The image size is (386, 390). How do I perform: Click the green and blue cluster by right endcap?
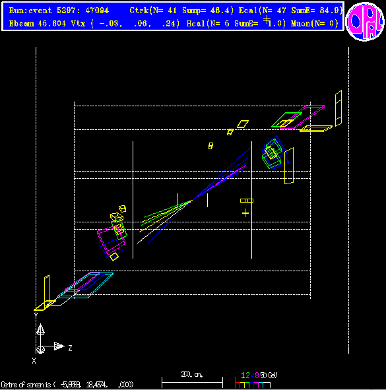[274, 152]
